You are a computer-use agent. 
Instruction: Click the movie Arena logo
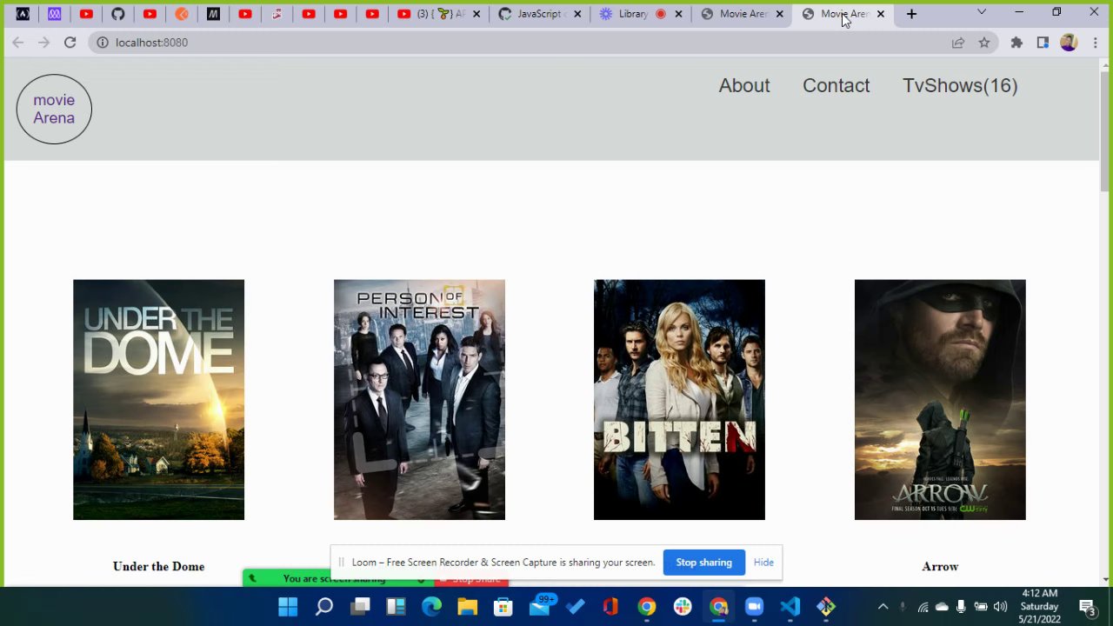point(54,109)
